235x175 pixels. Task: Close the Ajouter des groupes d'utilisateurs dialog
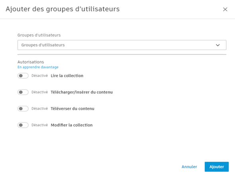pyautogui.click(x=225, y=9)
